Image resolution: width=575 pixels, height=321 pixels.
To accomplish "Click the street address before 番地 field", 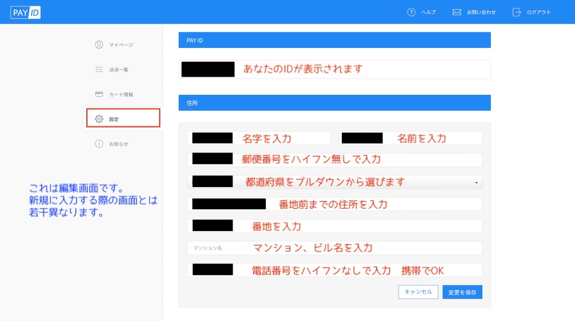I will (334, 204).
